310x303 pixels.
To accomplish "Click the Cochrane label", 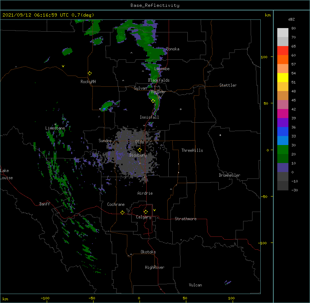I will tap(116, 204).
